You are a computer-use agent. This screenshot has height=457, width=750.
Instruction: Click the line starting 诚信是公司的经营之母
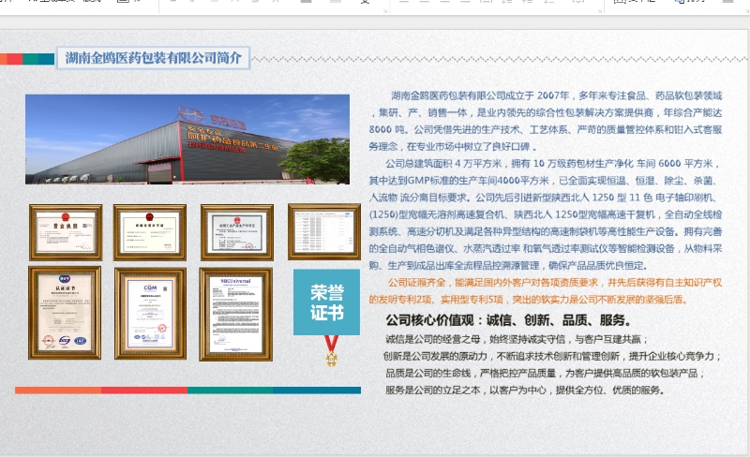coord(516,339)
